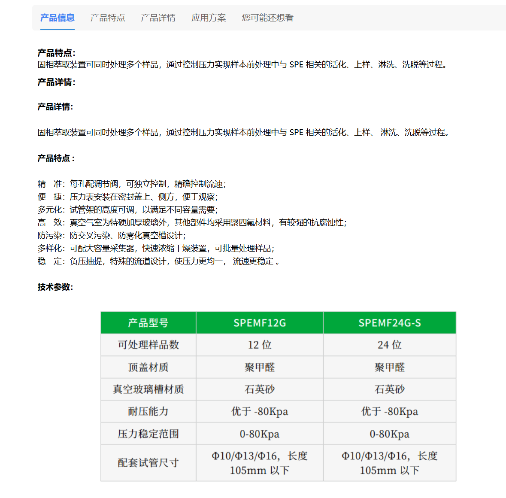Select the 配套试管尺寸 row label
Image resolution: width=506 pixels, height=498 pixels.
[x=148, y=463]
